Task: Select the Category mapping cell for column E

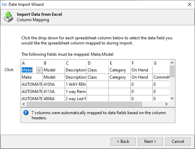Action: pos(119,70)
